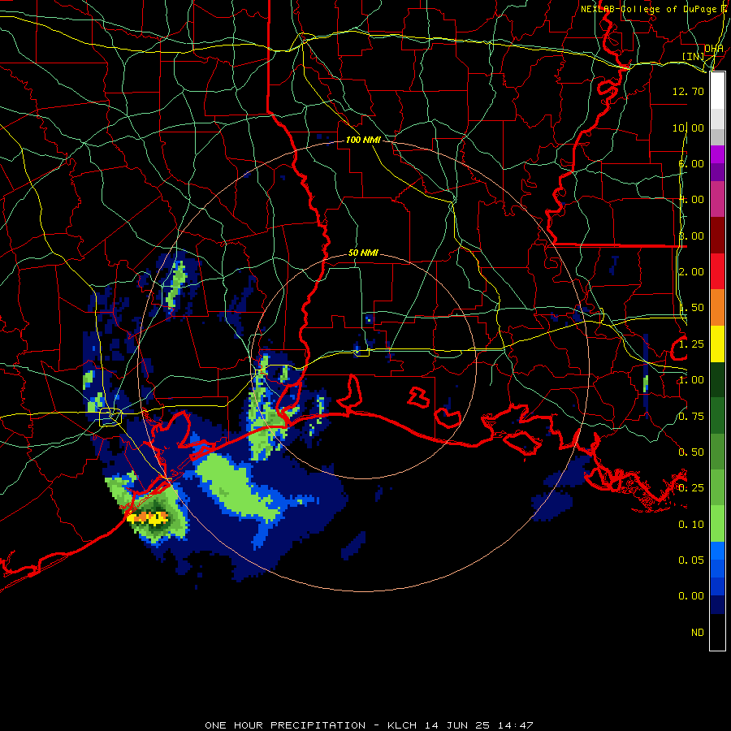Click the 1.50 legend value
The height and width of the screenshot is (731, 731).
pyautogui.click(x=691, y=308)
